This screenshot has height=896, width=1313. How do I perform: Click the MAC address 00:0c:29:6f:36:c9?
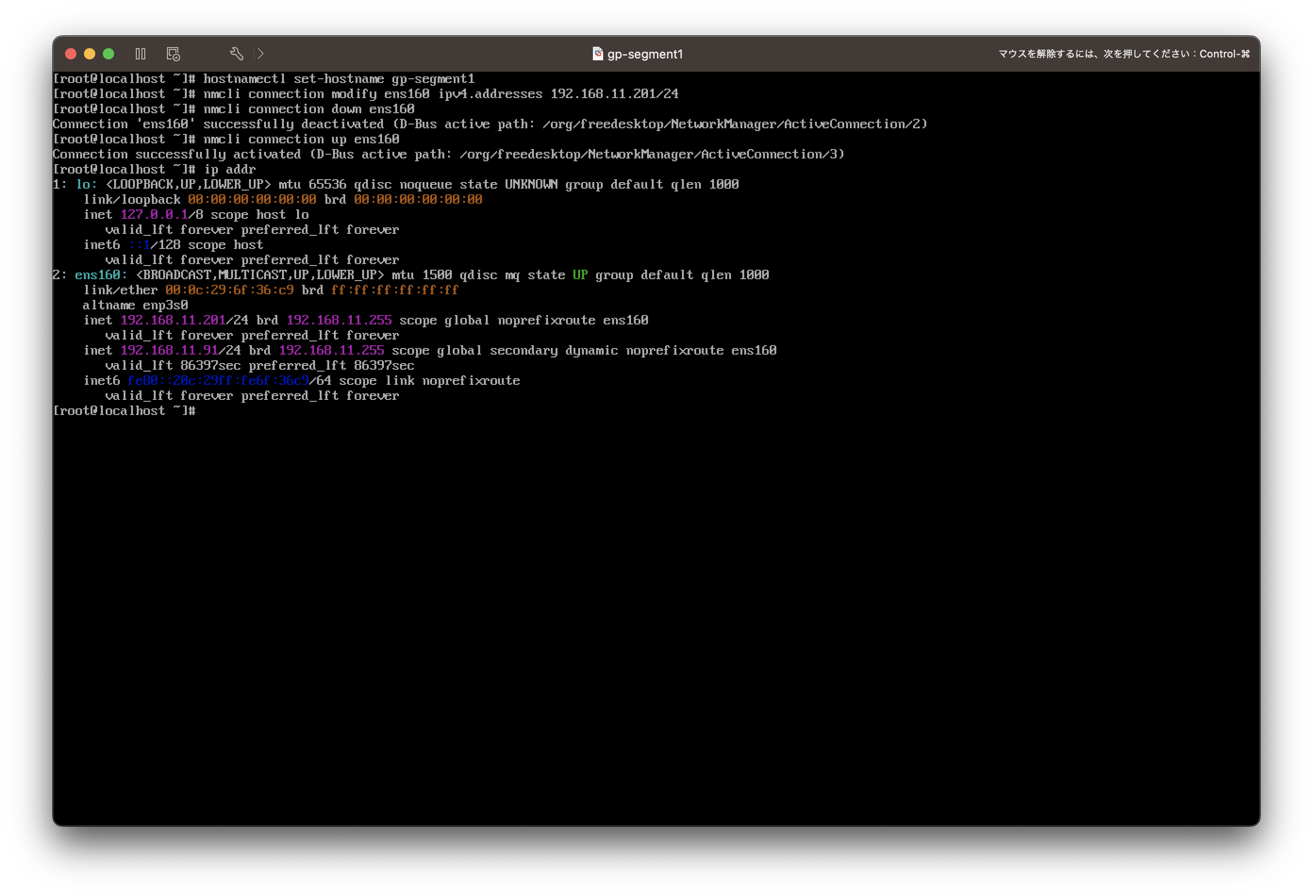pos(229,290)
